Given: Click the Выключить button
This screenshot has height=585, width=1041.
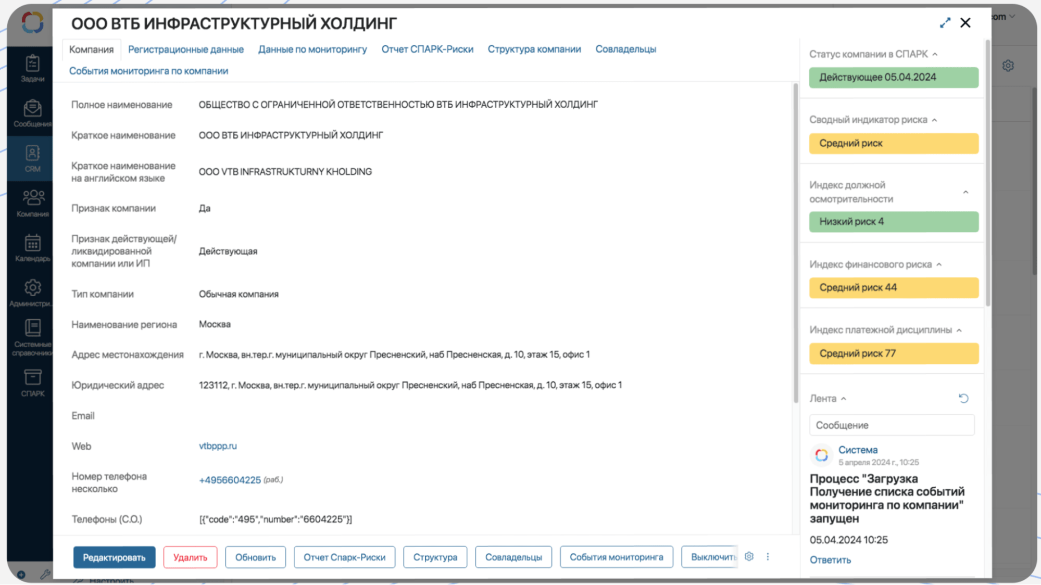Looking at the screenshot, I should 710,557.
